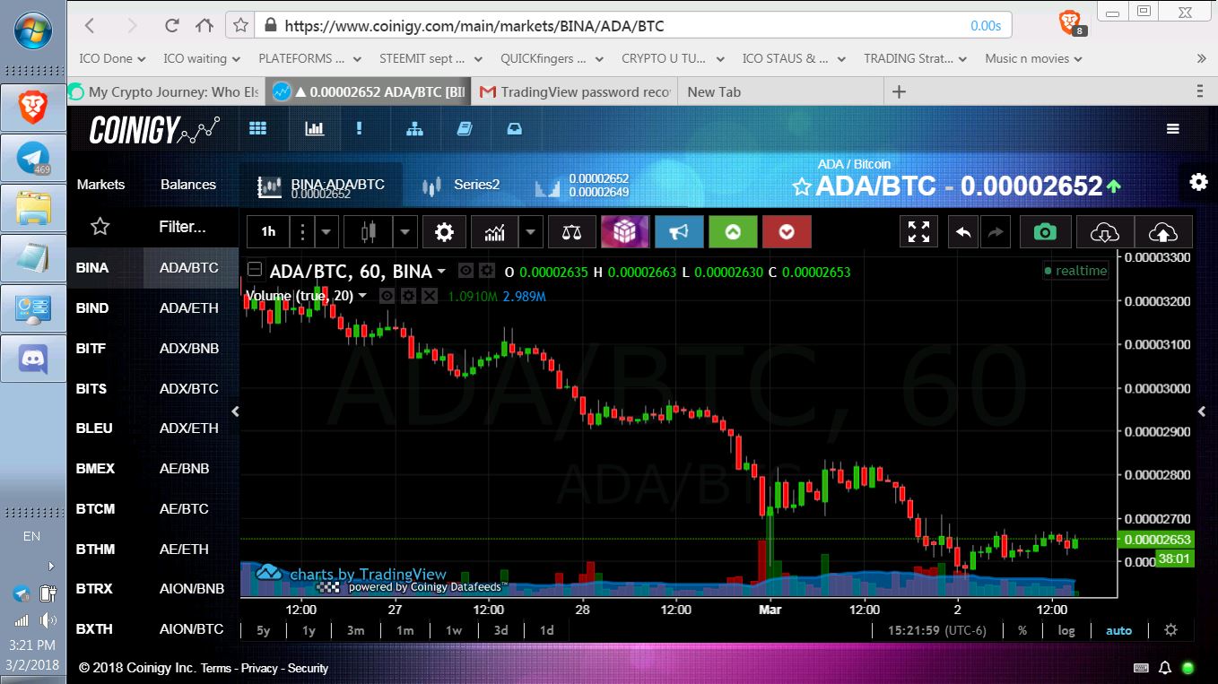Open the book icon in Coinigy header
The image size is (1218, 684).
464,129
